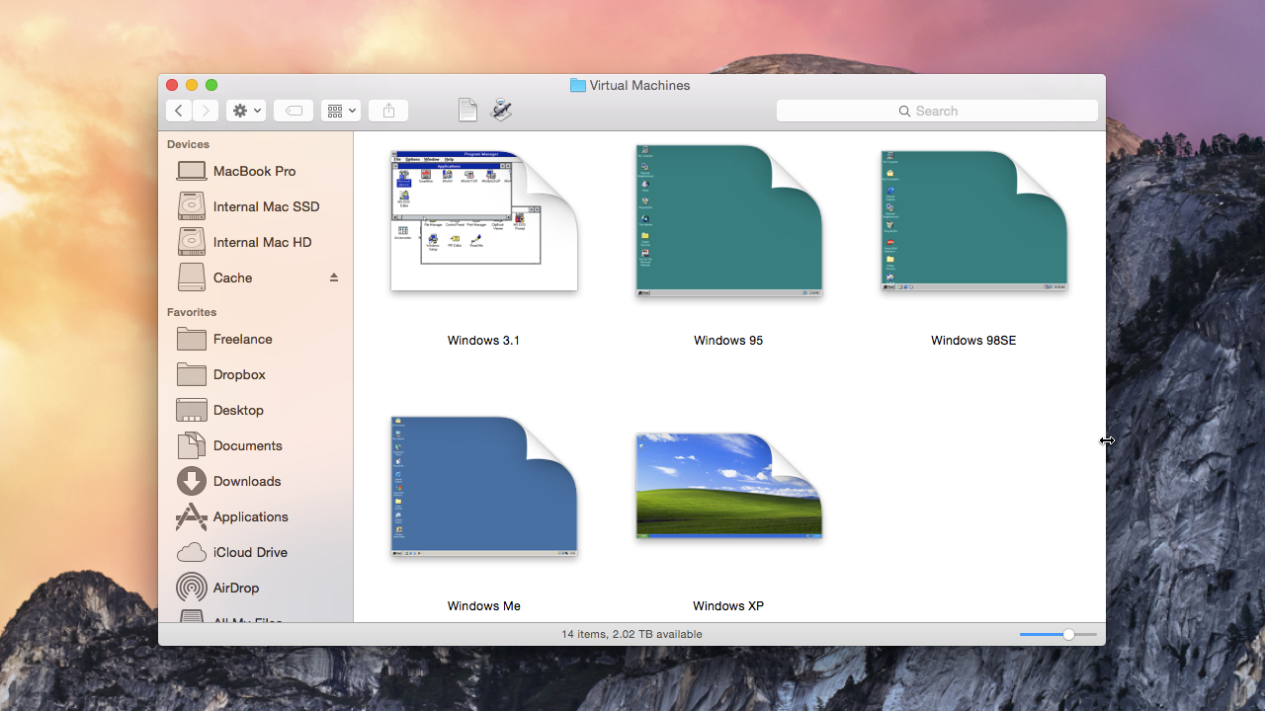Screen dimensions: 1265x711
Task: Click the Desktop sidebar icon
Action: click(x=192, y=410)
